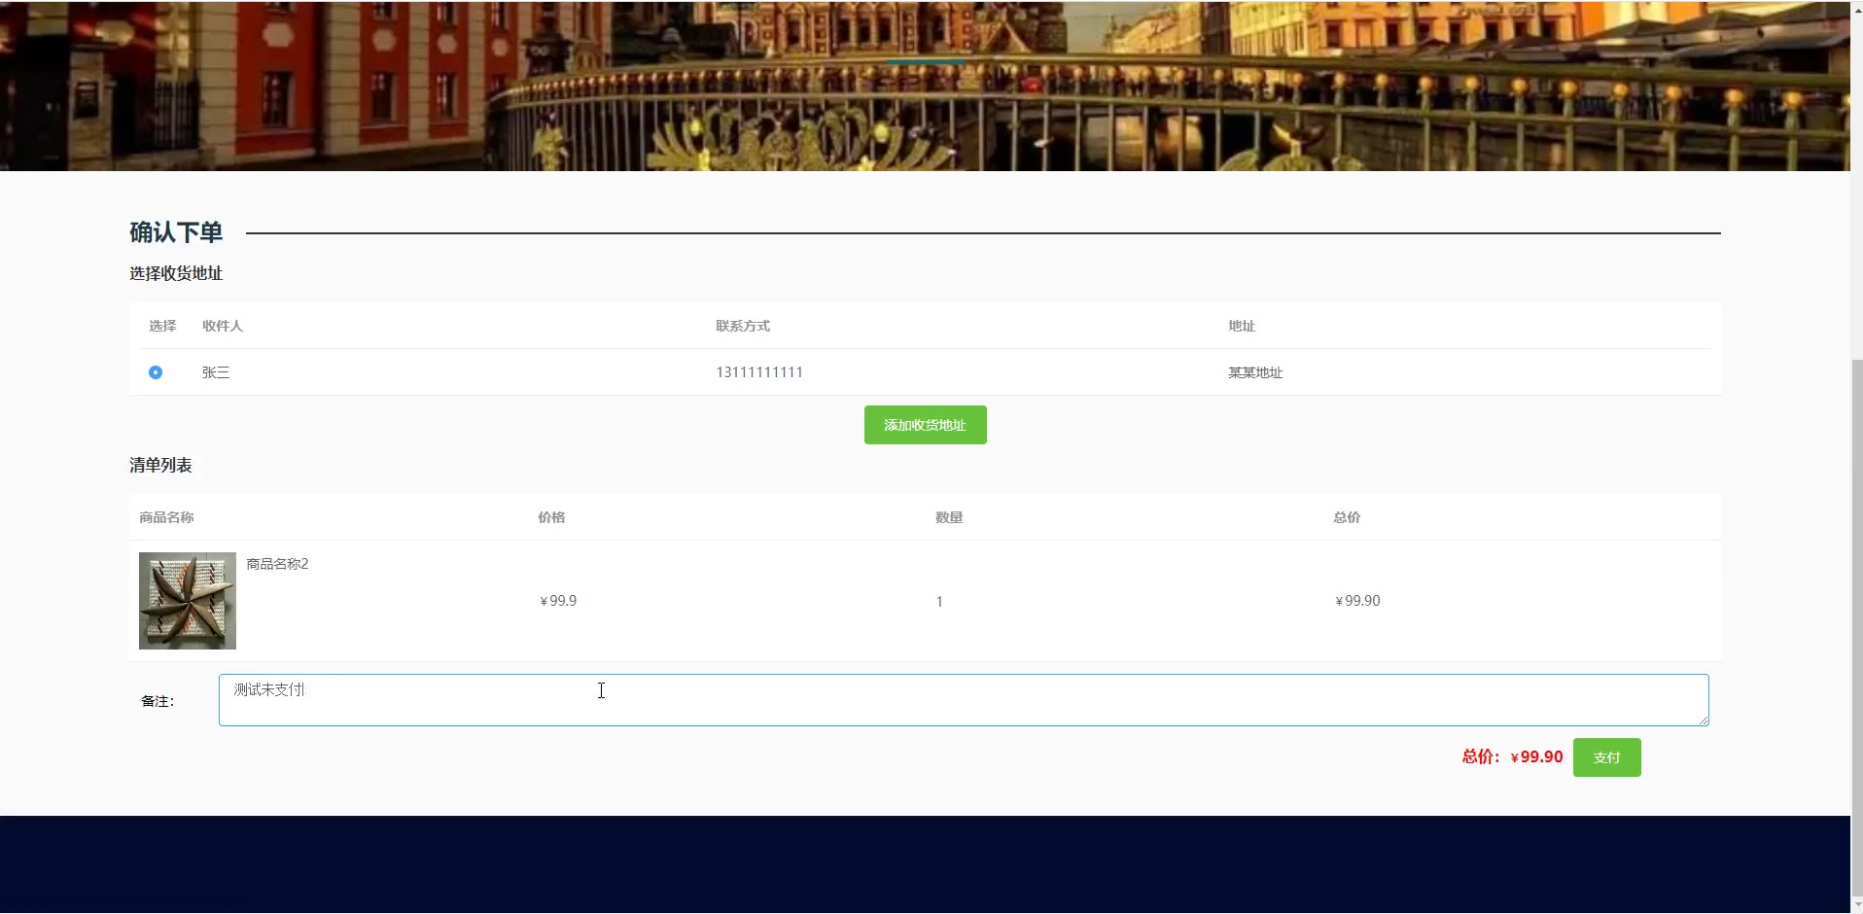
Task: Click the remarks field corner grip
Action: click(x=1703, y=720)
